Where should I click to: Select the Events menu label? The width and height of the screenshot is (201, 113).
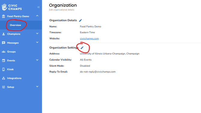coord(11,60)
